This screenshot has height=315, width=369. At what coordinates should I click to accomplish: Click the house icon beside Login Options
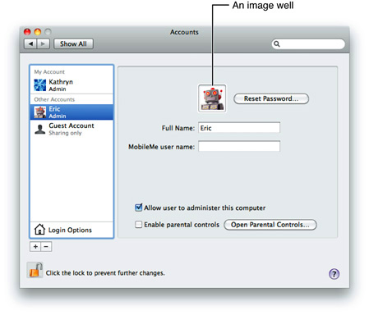[39, 230]
